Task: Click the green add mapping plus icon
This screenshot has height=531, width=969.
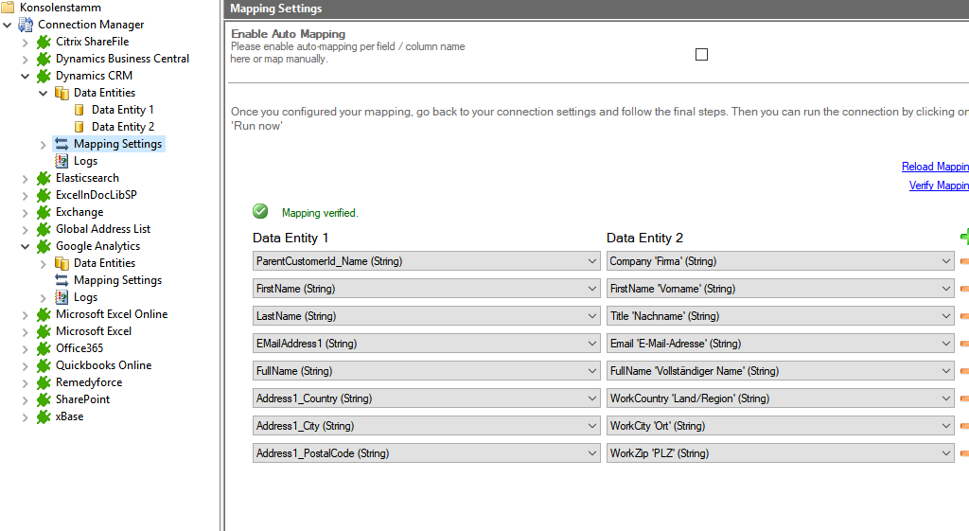Action: pyautogui.click(x=964, y=237)
